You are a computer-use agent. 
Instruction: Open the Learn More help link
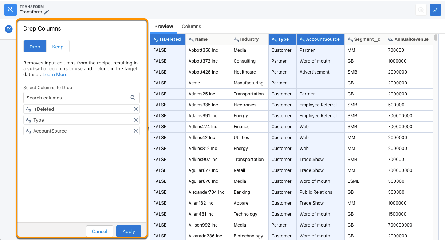click(x=55, y=74)
